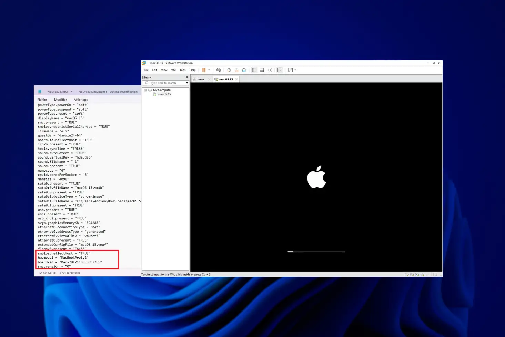The width and height of the screenshot is (505, 337).
Task: Click the Send Ctrl+Alt+Del toolbar icon
Action: click(x=219, y=70)
